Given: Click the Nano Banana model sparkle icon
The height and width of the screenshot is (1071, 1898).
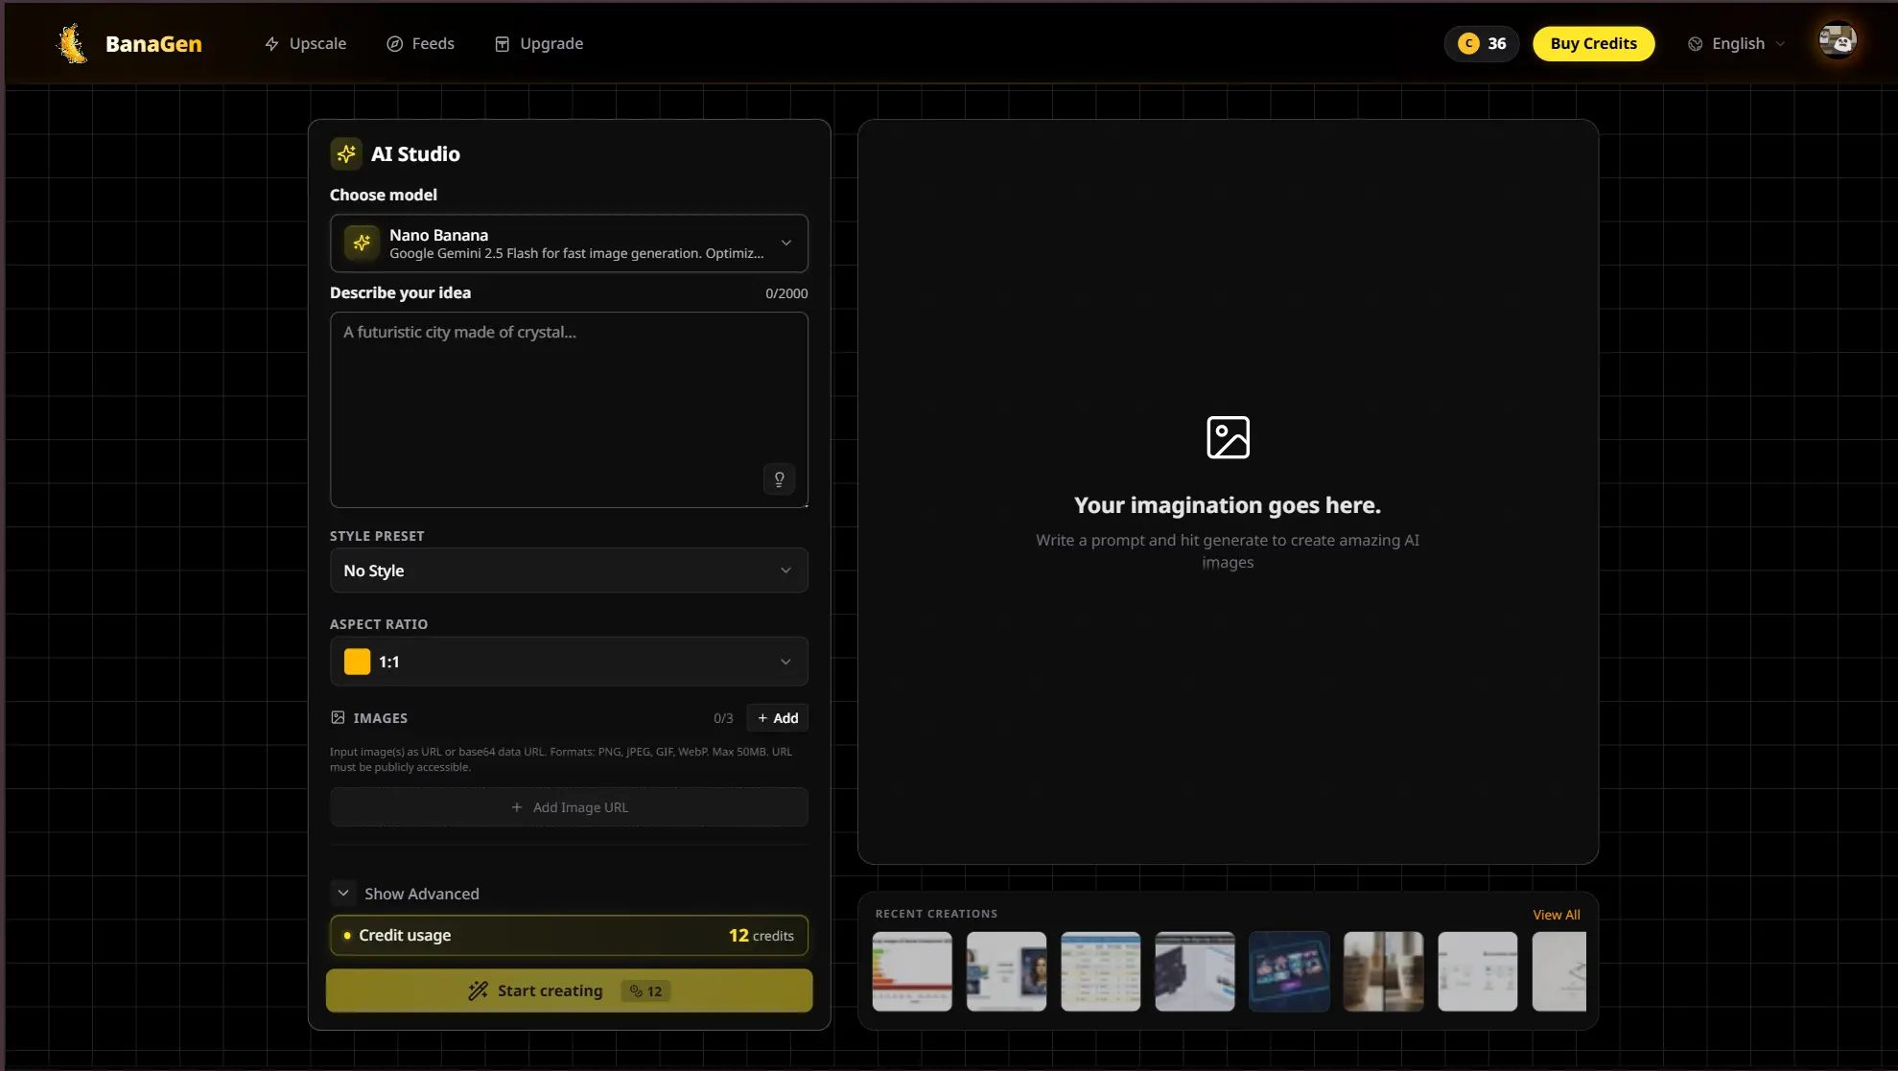Looking at the screenshot, I should 361,243.
